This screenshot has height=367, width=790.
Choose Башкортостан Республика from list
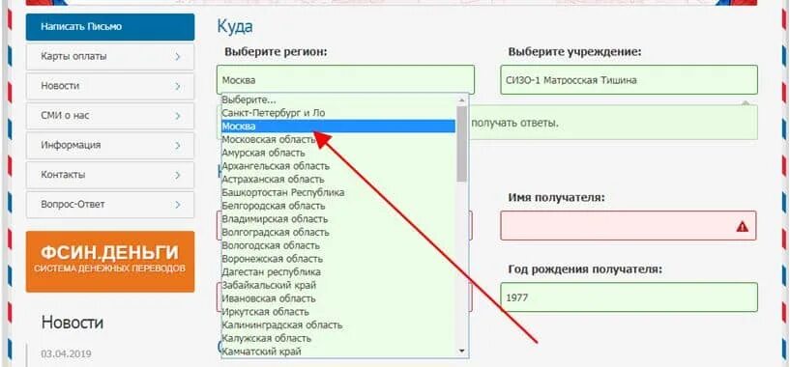pyautogui.click(x=338, y=192)
